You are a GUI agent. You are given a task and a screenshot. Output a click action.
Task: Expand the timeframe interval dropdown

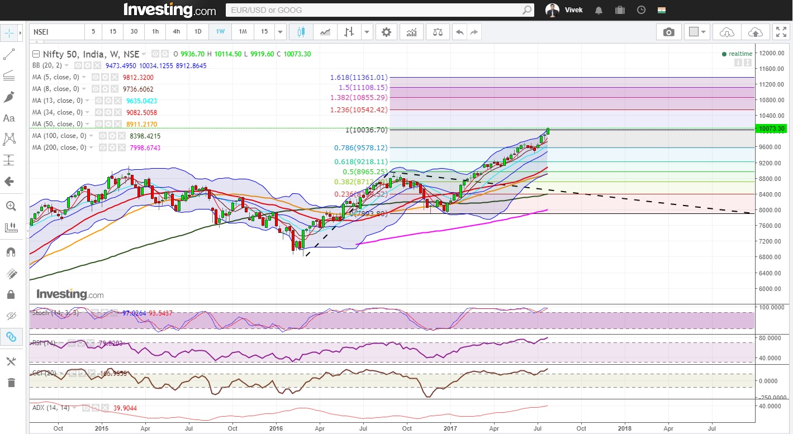point(281,32)
